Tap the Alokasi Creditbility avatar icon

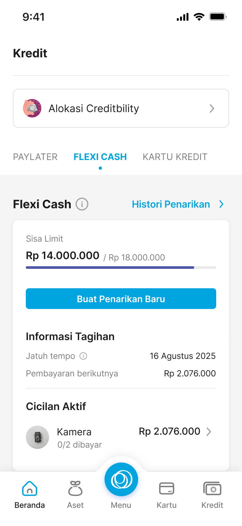32,108
